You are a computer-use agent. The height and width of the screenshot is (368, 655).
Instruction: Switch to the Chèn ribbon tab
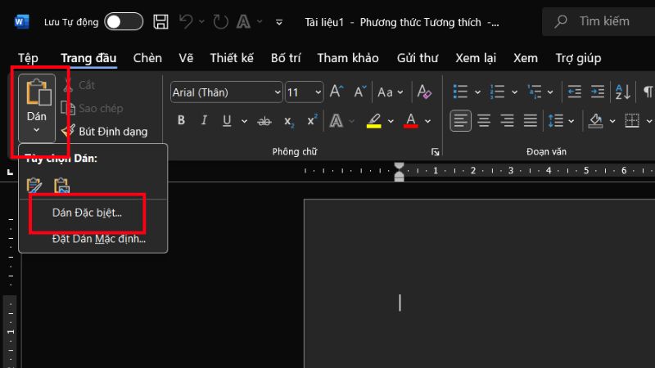(147, 58)
